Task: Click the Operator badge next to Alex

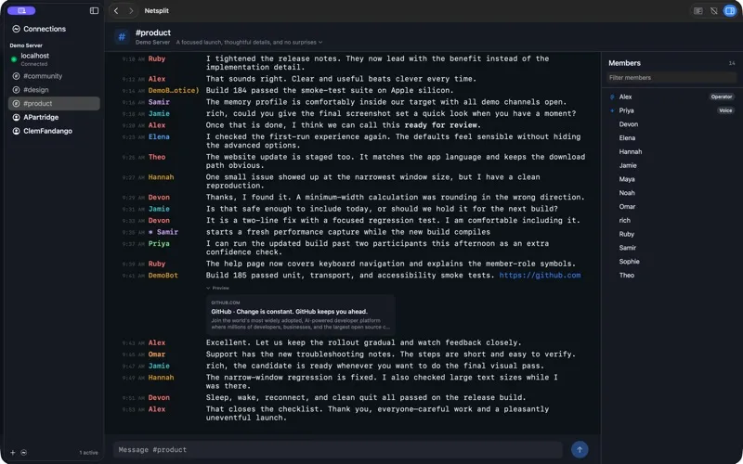Action: tap(722, 97)
